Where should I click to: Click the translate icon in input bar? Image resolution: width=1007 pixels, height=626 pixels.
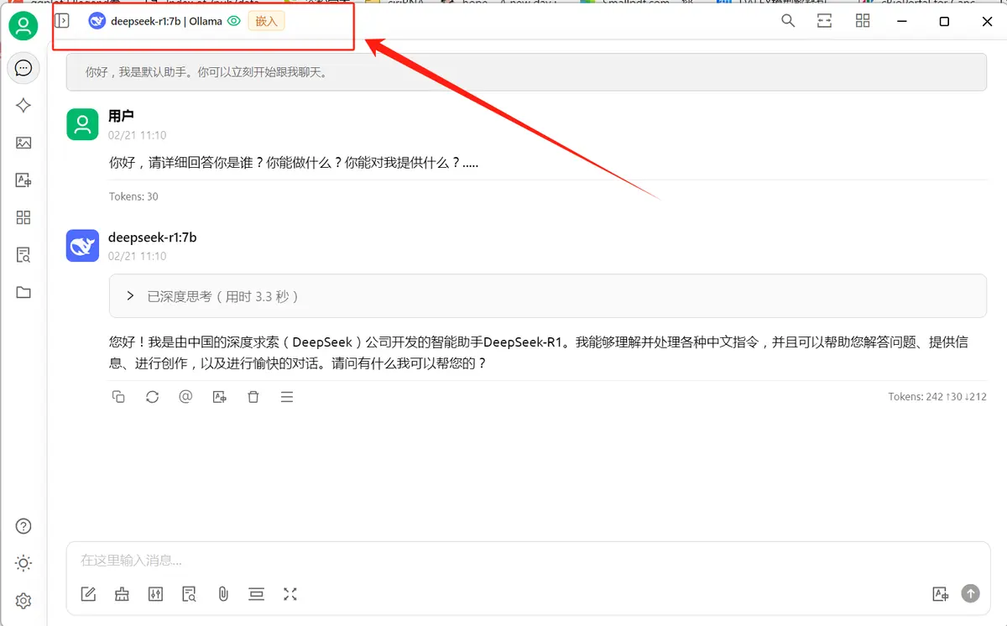(x=940, y=594)
